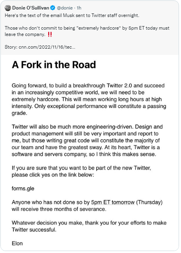This screenshot has height=253, width=181.
Task: Click the 1h tweet timestamp
Action: click(79, 8)
